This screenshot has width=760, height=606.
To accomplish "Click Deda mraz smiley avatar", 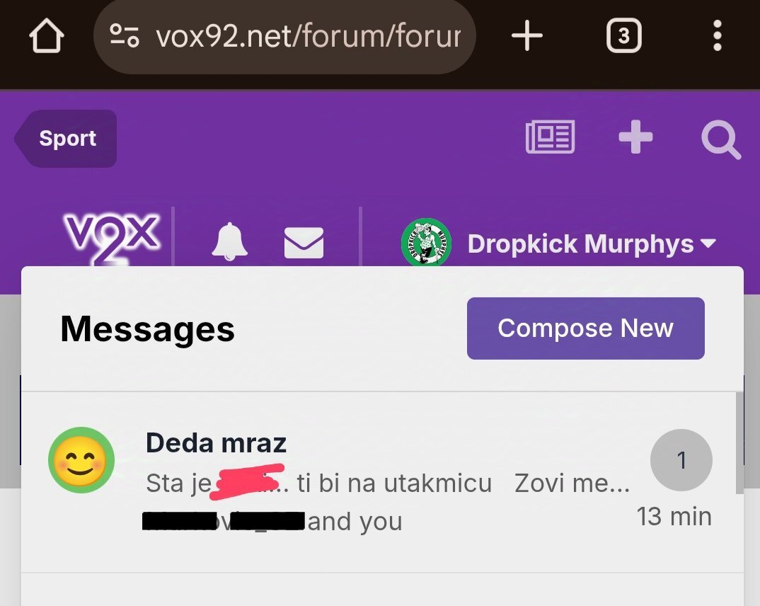I will click(81, 460).
